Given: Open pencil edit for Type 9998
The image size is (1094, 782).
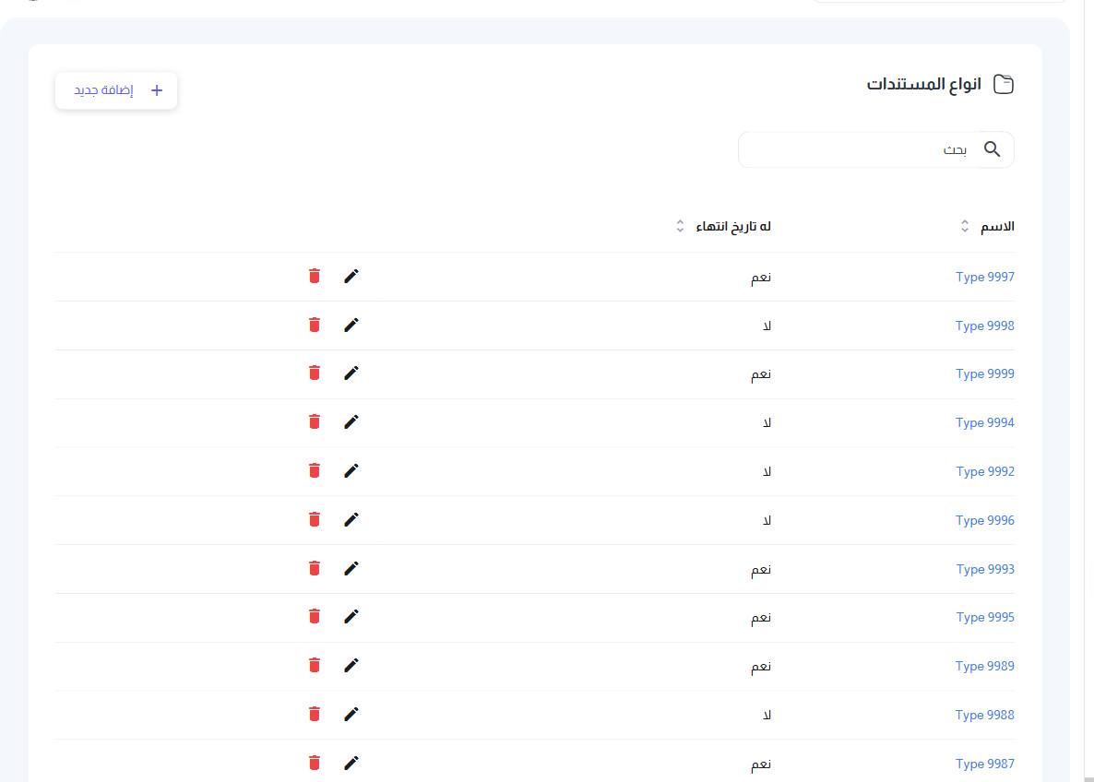Looking at the screenshot, I should click(x=351, y=326).
